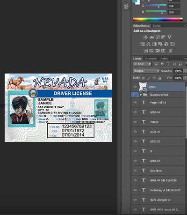The width and height of the screenshot is (187, 215).
Task: Add a Vibrance adjustment
Action: coord(169,37)
